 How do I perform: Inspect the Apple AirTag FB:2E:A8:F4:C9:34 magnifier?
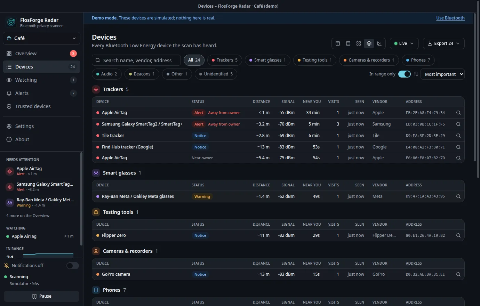pos(458,113)
